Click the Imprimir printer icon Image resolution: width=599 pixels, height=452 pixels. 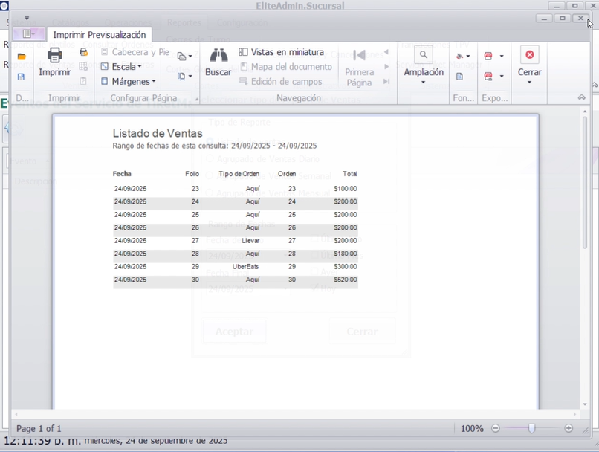point(54,56)
